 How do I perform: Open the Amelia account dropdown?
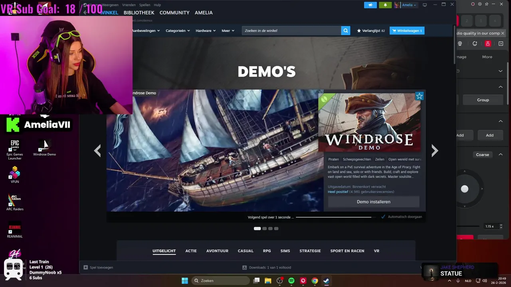point(409,5)
